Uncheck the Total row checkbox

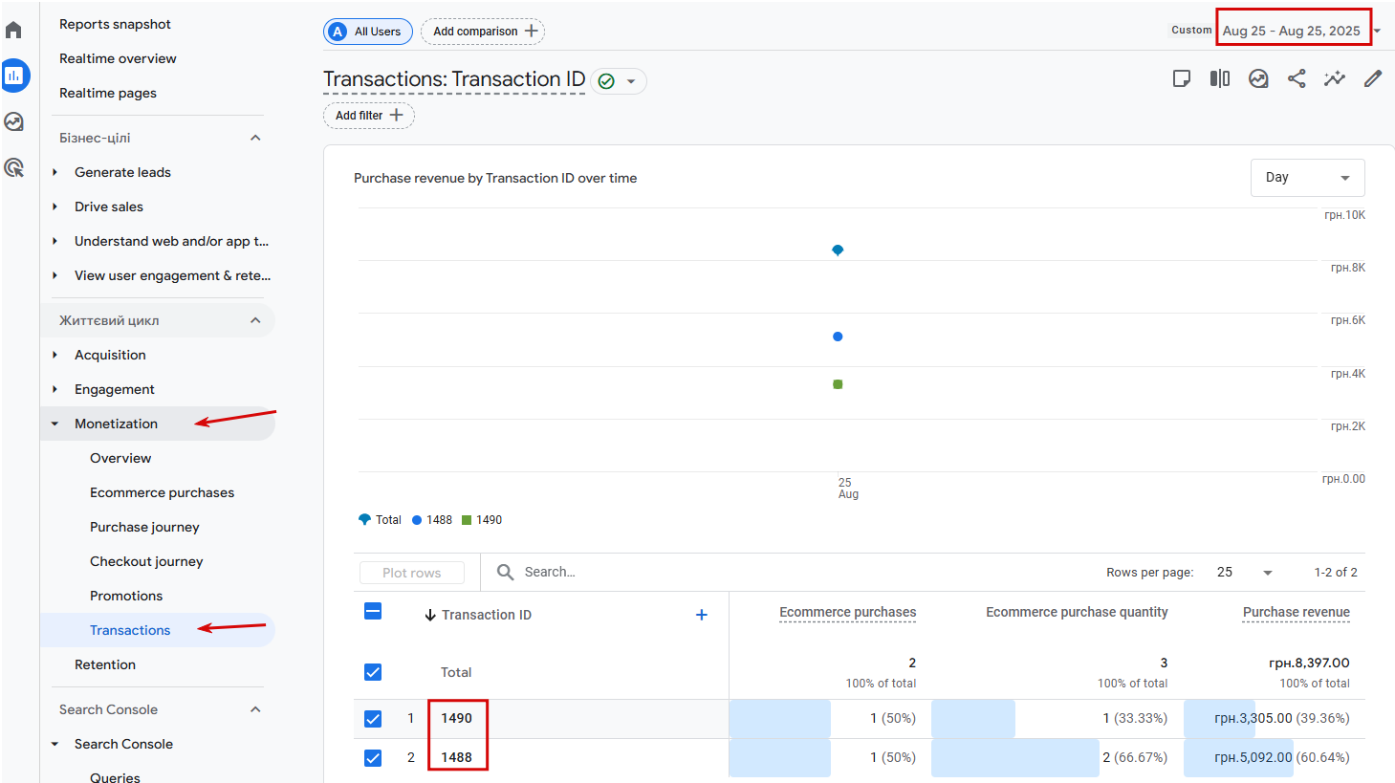[373, 672]
